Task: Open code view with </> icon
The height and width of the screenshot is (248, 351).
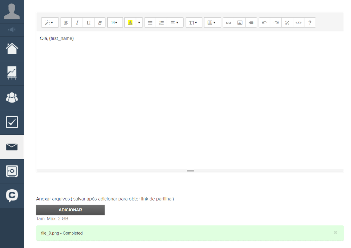Action: coord(298,23)
